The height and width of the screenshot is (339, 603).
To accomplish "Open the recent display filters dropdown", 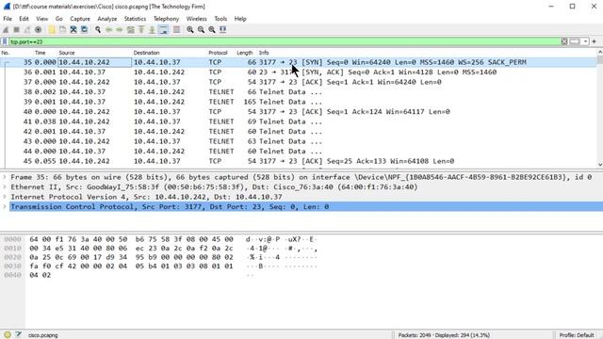I will [585, 41].
